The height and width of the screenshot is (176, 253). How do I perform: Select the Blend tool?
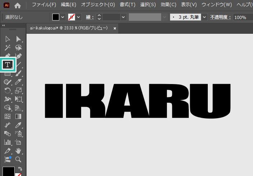[x=8, y=134]
